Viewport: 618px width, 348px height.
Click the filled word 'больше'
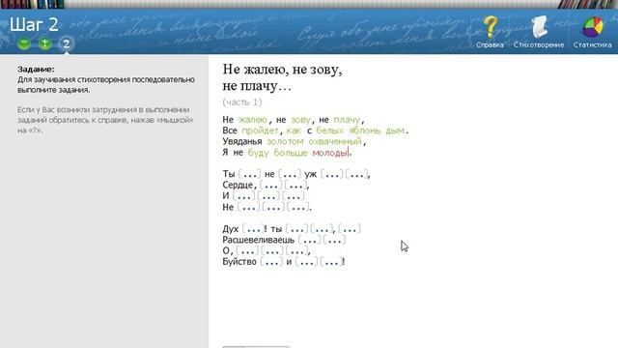(x=291, y=153)
